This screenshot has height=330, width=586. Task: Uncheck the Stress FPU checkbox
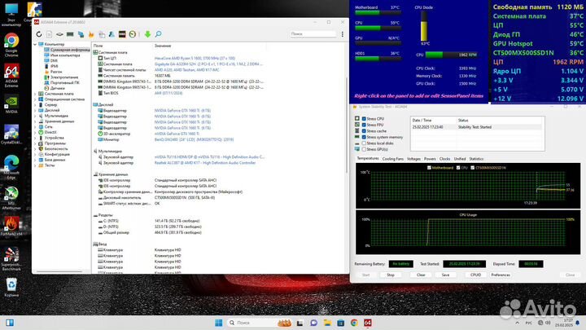(x=364, y=125)
